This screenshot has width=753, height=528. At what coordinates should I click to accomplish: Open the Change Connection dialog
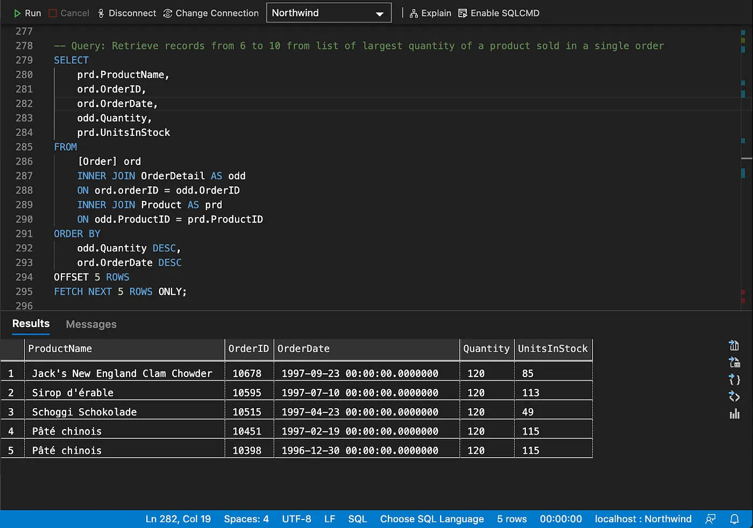coord(211,13)
